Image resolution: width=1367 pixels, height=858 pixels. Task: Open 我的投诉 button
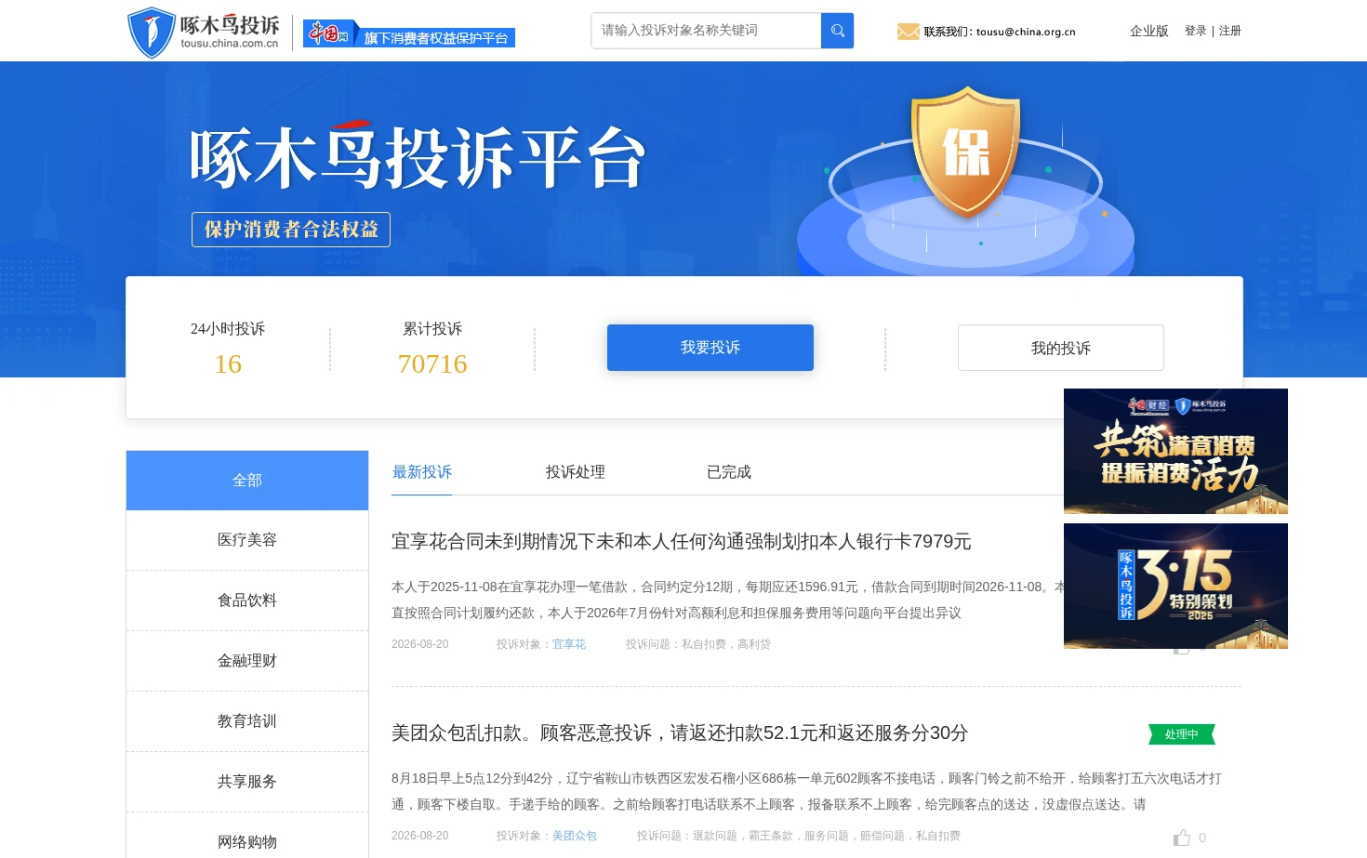click(1060, 348)
